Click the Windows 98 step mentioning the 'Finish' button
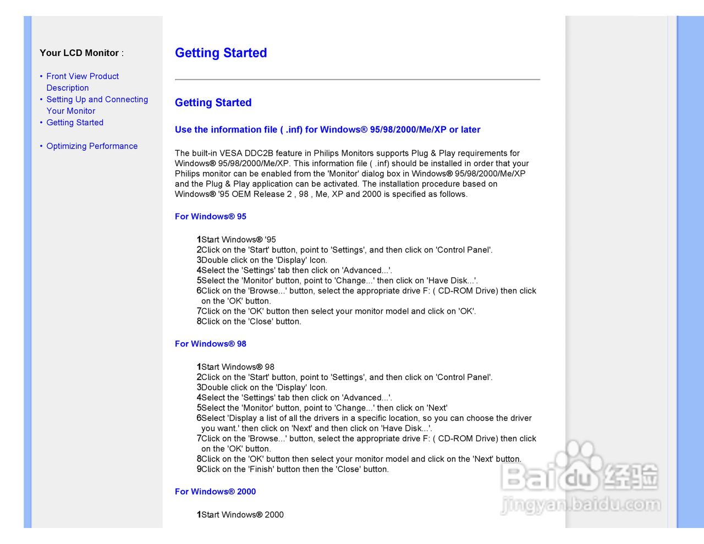Screen dimensions: 704x544 coord(295,470)
